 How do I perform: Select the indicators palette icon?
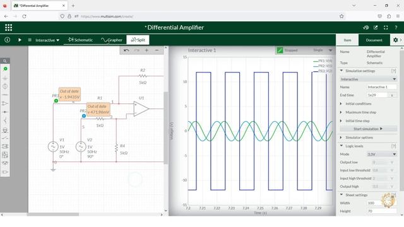tap(5, 130)
